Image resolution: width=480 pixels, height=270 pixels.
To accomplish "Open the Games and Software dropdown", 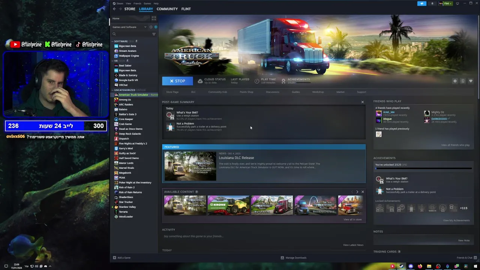I will [x=129, y=27].
